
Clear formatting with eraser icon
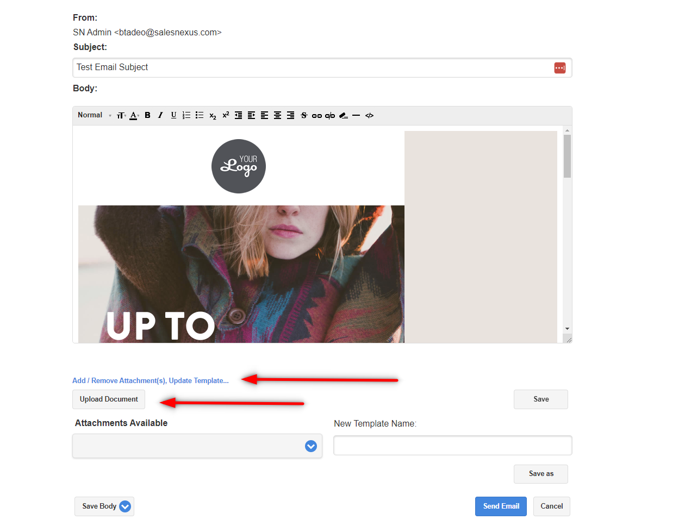tap(343, 115)
